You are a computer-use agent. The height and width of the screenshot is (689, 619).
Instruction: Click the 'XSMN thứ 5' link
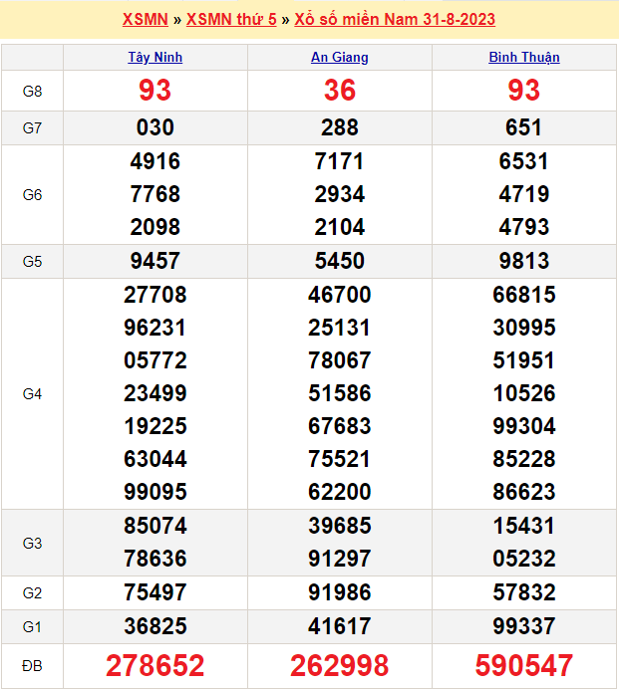pos(231,20)
